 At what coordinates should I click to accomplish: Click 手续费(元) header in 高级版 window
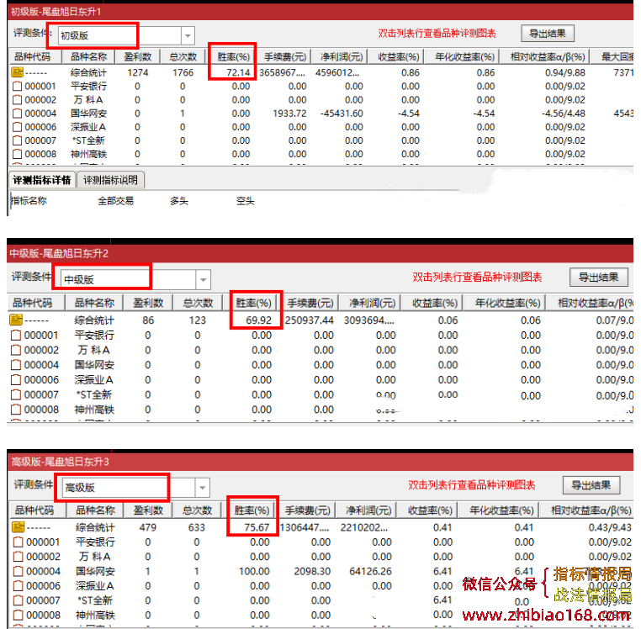[307, 510]
